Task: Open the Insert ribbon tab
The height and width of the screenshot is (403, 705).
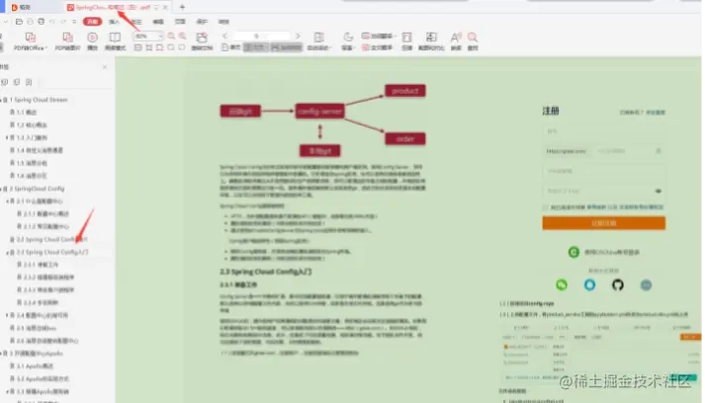Action: coord(114,22)
